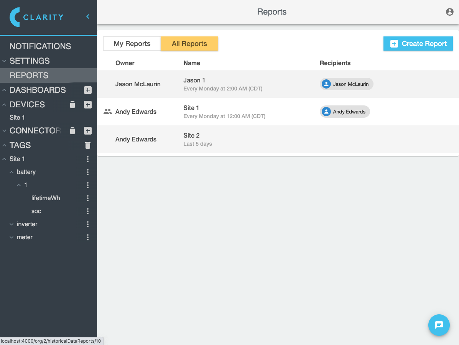
Task: Click the Tags trash delete icon
Action: tap(88, 145)
